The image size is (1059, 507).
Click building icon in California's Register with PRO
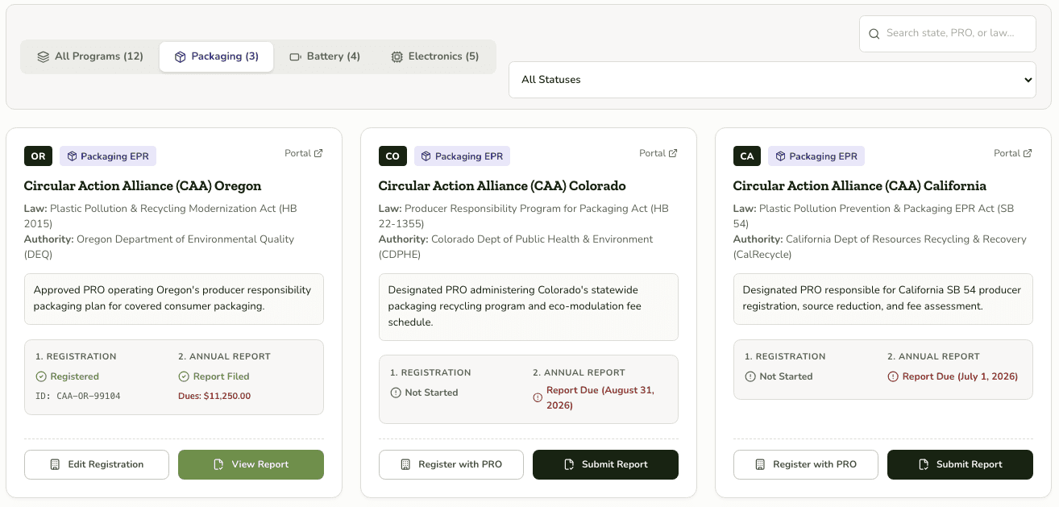[760, 464]
